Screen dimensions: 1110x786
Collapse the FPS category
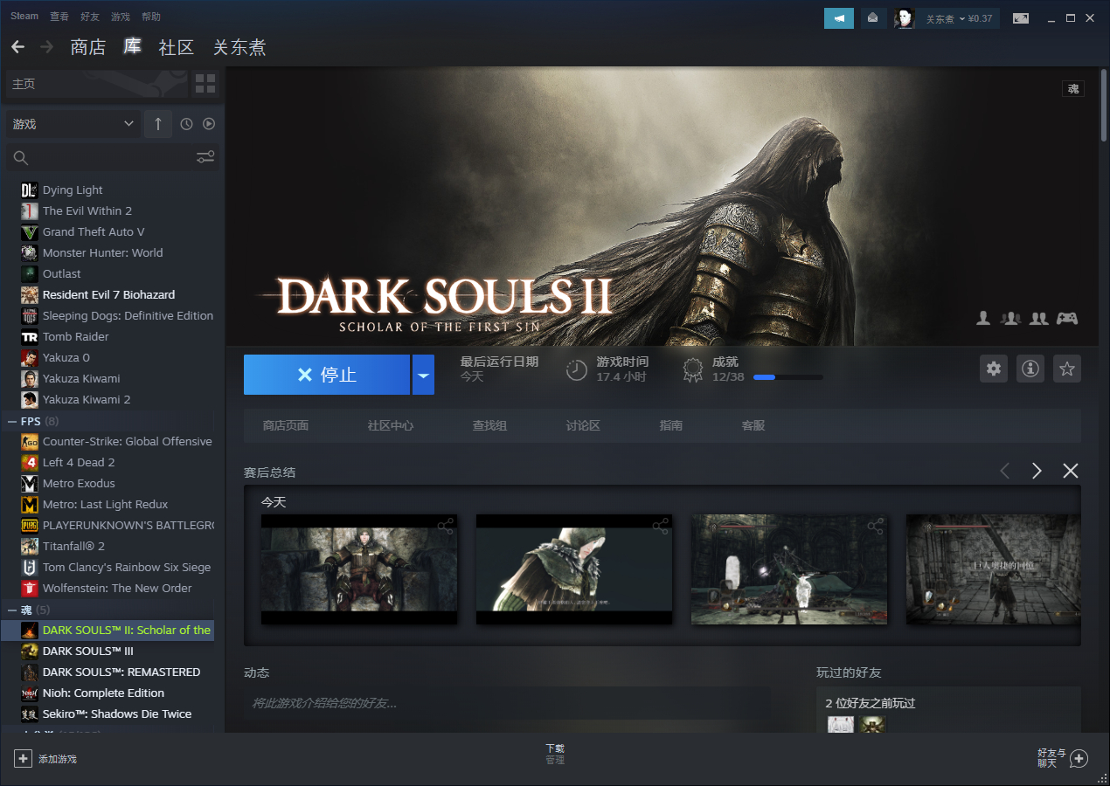point(12,421)
